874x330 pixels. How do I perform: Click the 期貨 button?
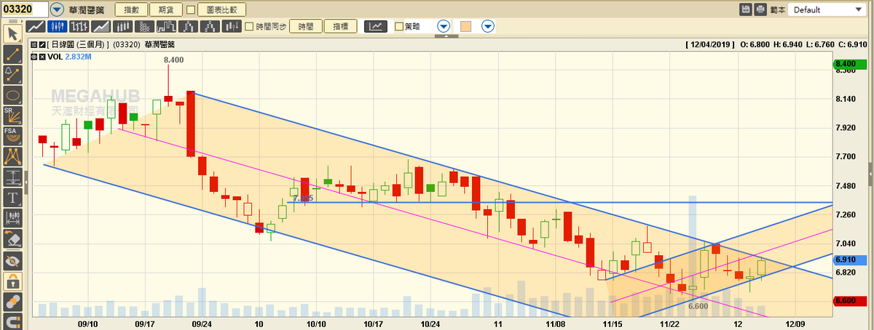165,10
